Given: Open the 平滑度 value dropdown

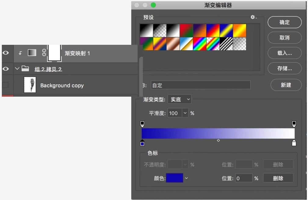Looking at the screenshot, I should [185, 113].
